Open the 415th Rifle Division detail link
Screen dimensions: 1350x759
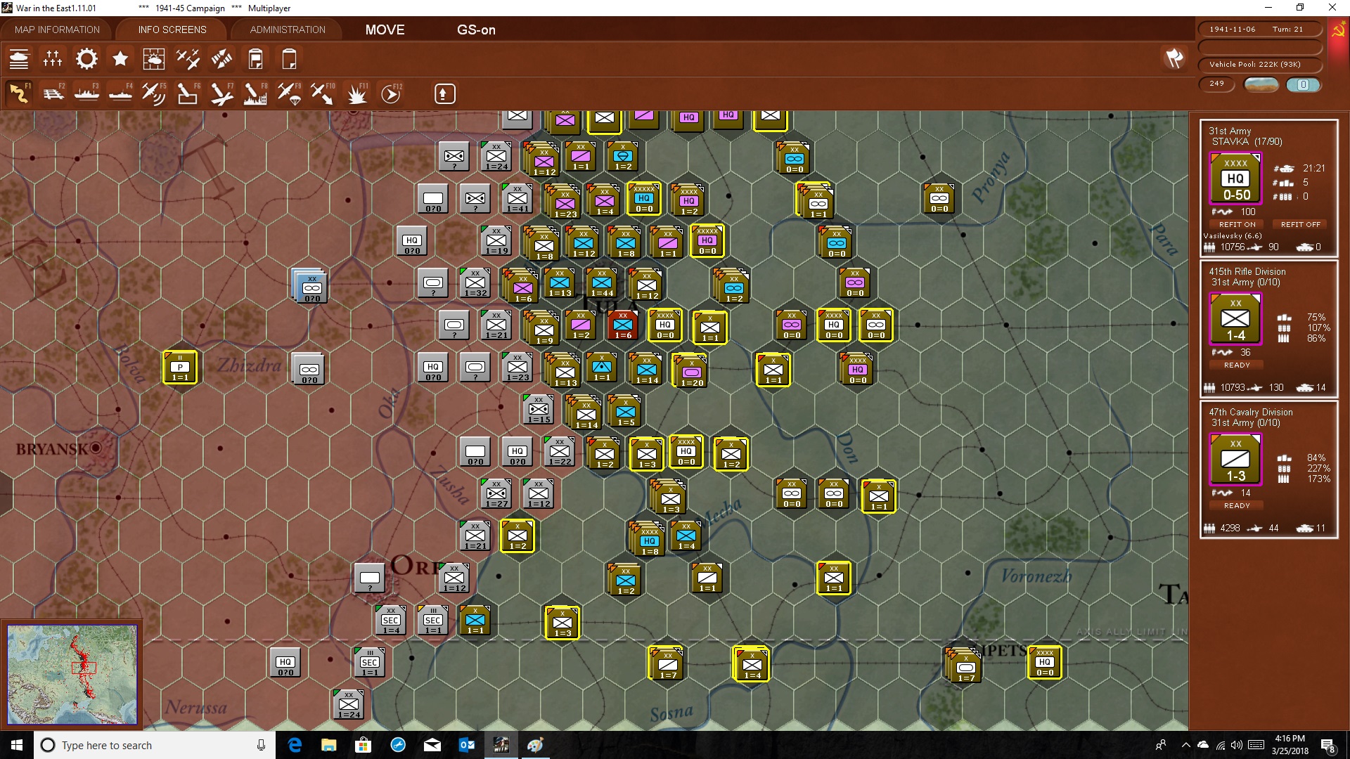pyautogui.click(x=1247, y=271)
